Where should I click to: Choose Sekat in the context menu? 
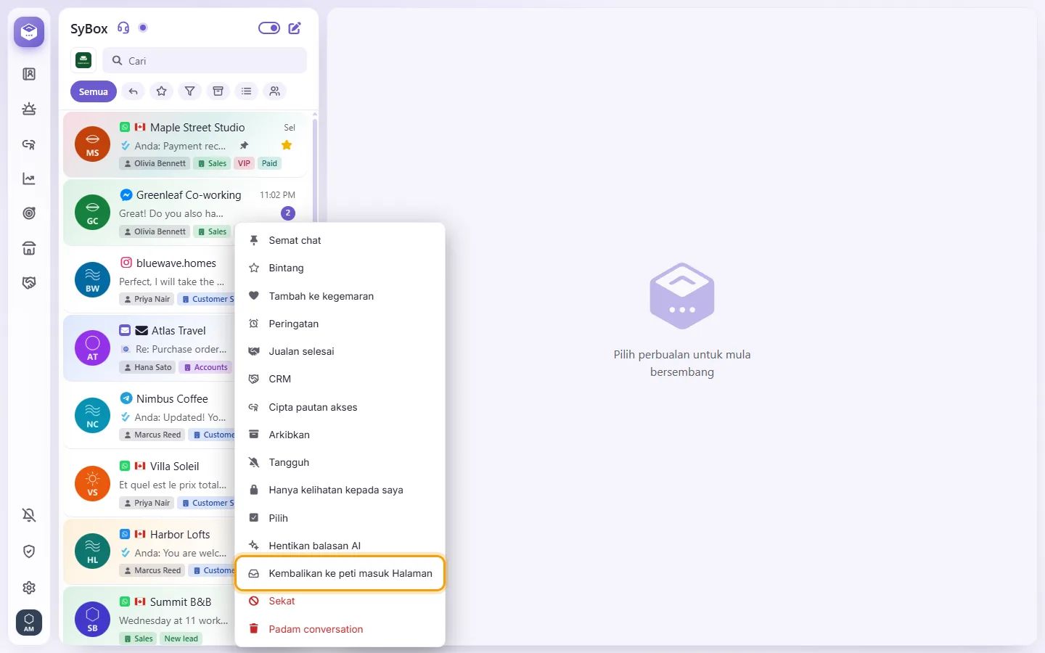coord(340,601)
